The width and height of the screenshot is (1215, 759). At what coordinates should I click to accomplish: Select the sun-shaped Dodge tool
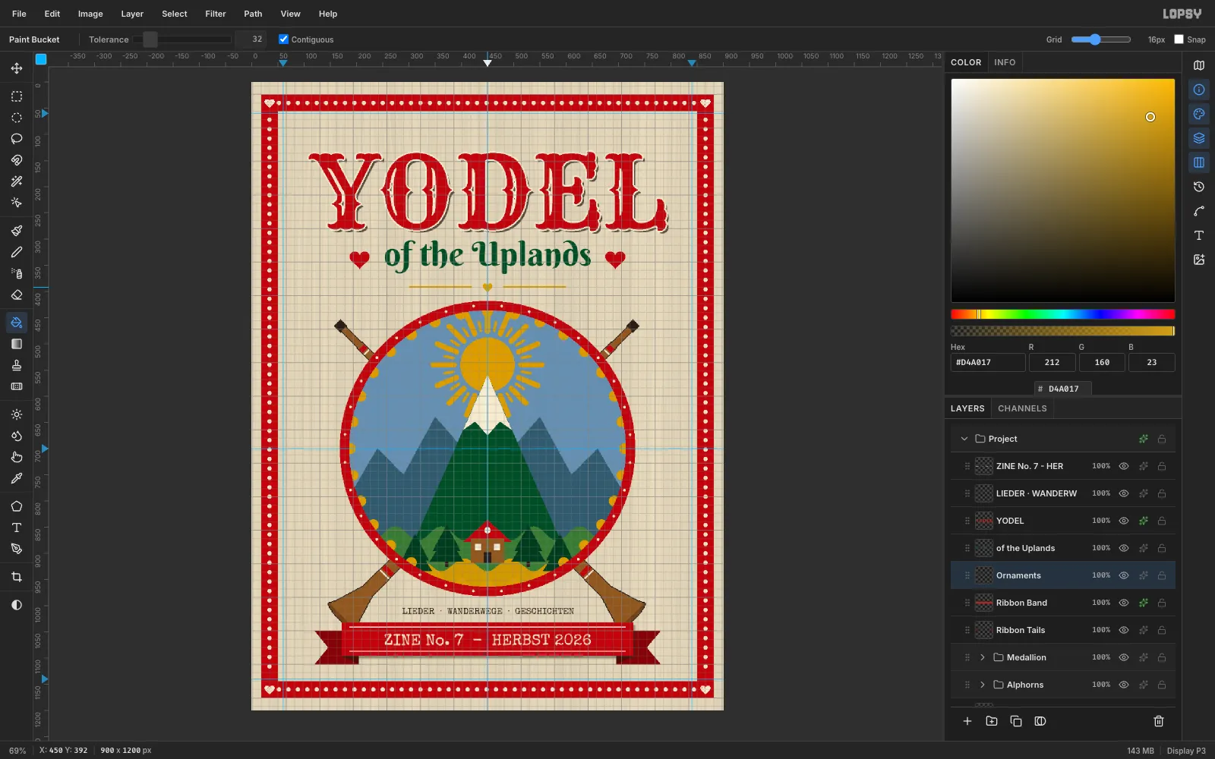pyautogui.click(x=17, y=414)
